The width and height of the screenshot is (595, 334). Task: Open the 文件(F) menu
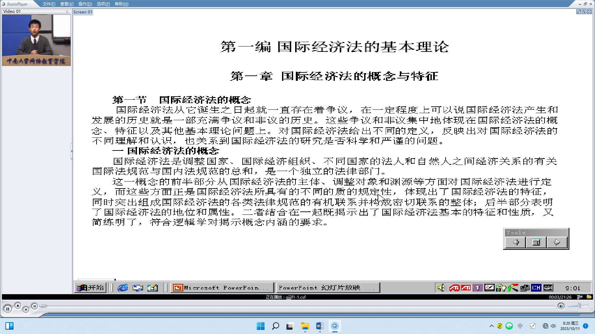(x=49, y=4)
